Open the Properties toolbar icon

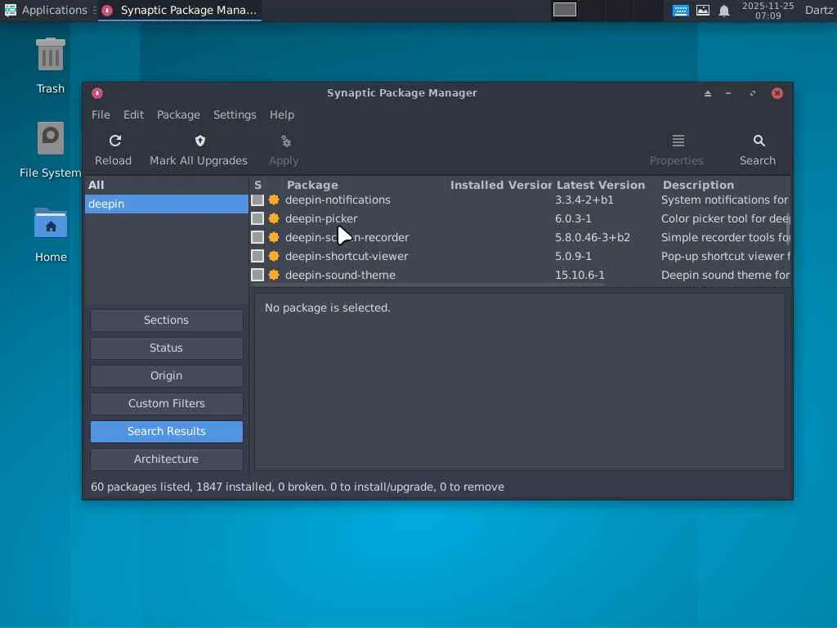[678, 141]
